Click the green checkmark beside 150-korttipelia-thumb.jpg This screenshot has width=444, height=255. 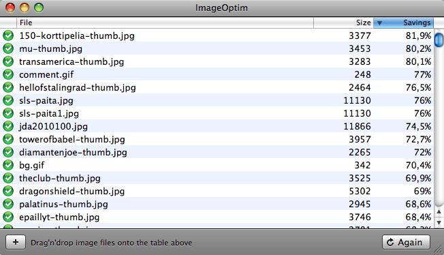tap(8, 35)
